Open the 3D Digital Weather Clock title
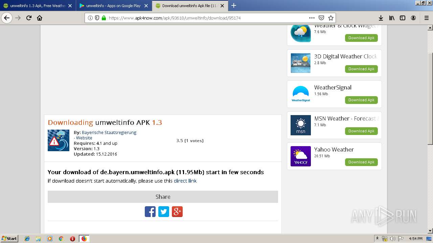 [346, 56]
